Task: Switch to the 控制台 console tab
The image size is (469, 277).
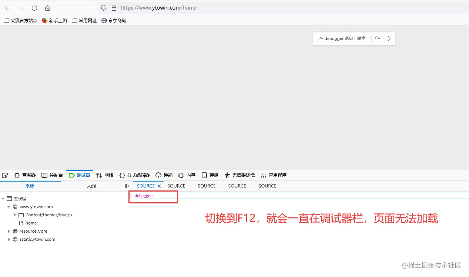Action: click(x=52, y=175)
